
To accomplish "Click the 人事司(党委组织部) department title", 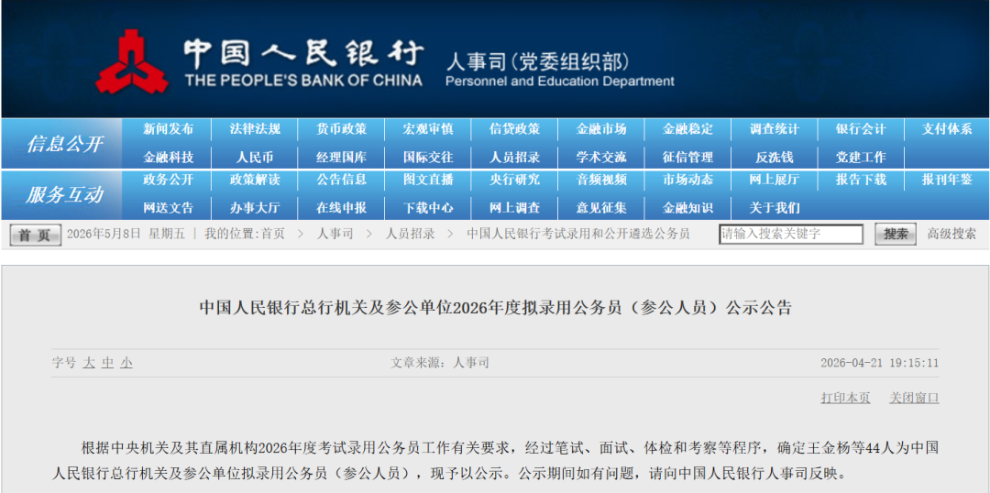I will click(536, 62).
